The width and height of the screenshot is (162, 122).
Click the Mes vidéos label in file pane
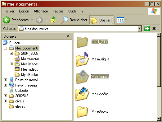pos(100,94)
